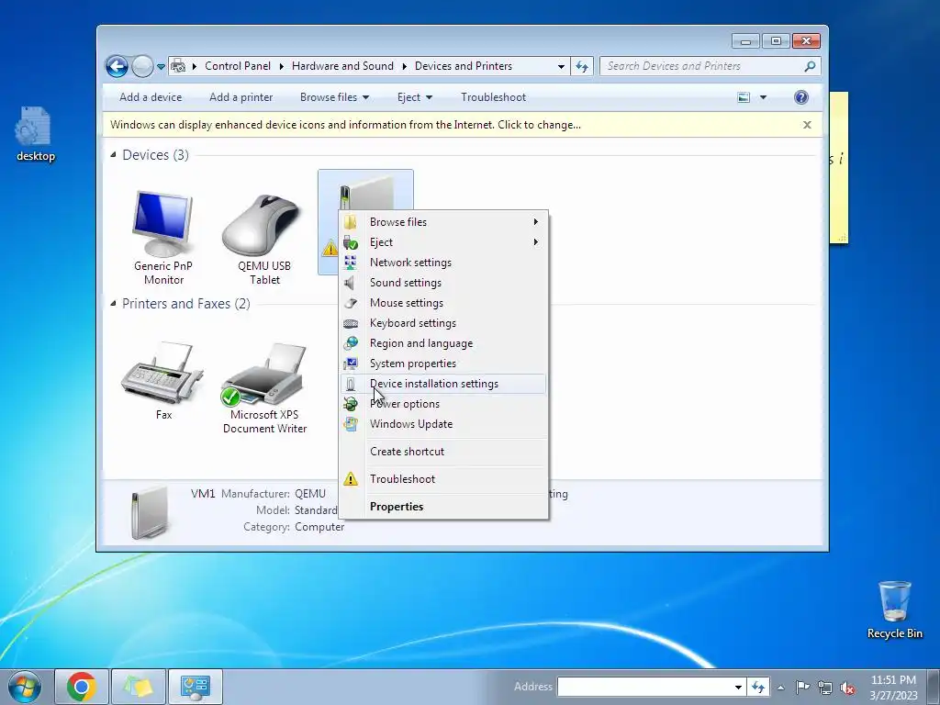
Task: Open the address bar history dropdown
Action: coord(561,66)
